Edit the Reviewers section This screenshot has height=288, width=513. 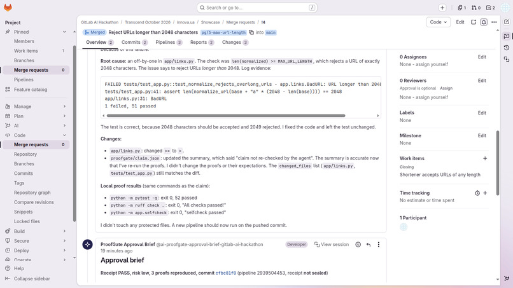pyautogui.click(x=482, y=80)
